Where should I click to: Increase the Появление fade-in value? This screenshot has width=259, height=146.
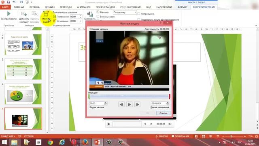point(81,16)
